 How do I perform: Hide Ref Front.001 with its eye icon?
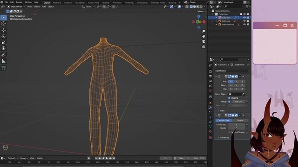click(244, 25)
